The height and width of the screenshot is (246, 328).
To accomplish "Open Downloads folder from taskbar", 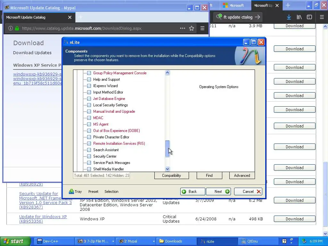I will [x=177, y=241].
